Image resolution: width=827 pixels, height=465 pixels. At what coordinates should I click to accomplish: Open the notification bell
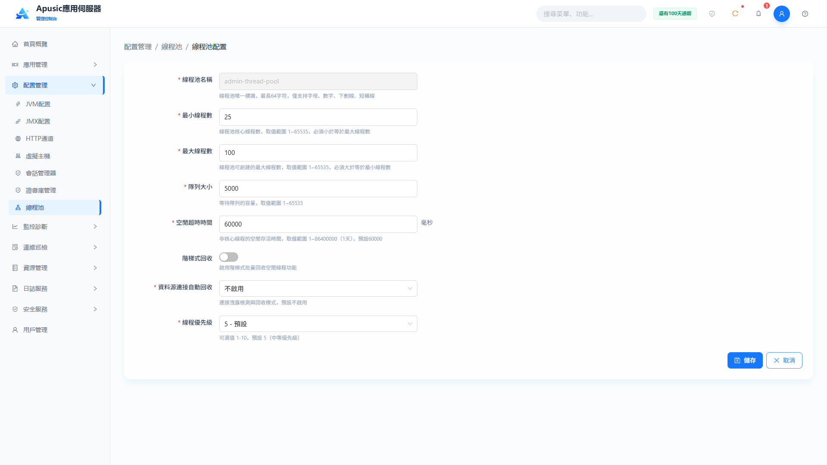pyautogui.click(x=759, y=14)
